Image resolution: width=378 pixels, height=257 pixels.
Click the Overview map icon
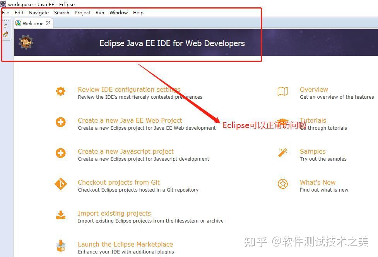click(283, 91)
